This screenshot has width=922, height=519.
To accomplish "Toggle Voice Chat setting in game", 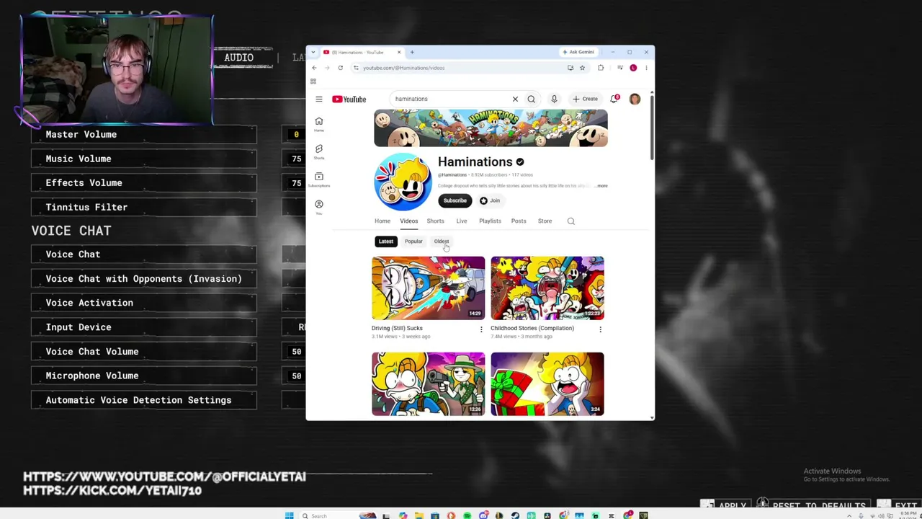I will [x=144, y=254].
